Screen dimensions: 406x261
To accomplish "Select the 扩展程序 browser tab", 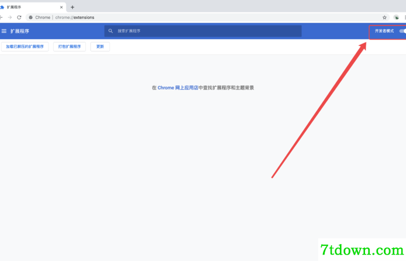I will click(32, 7).
